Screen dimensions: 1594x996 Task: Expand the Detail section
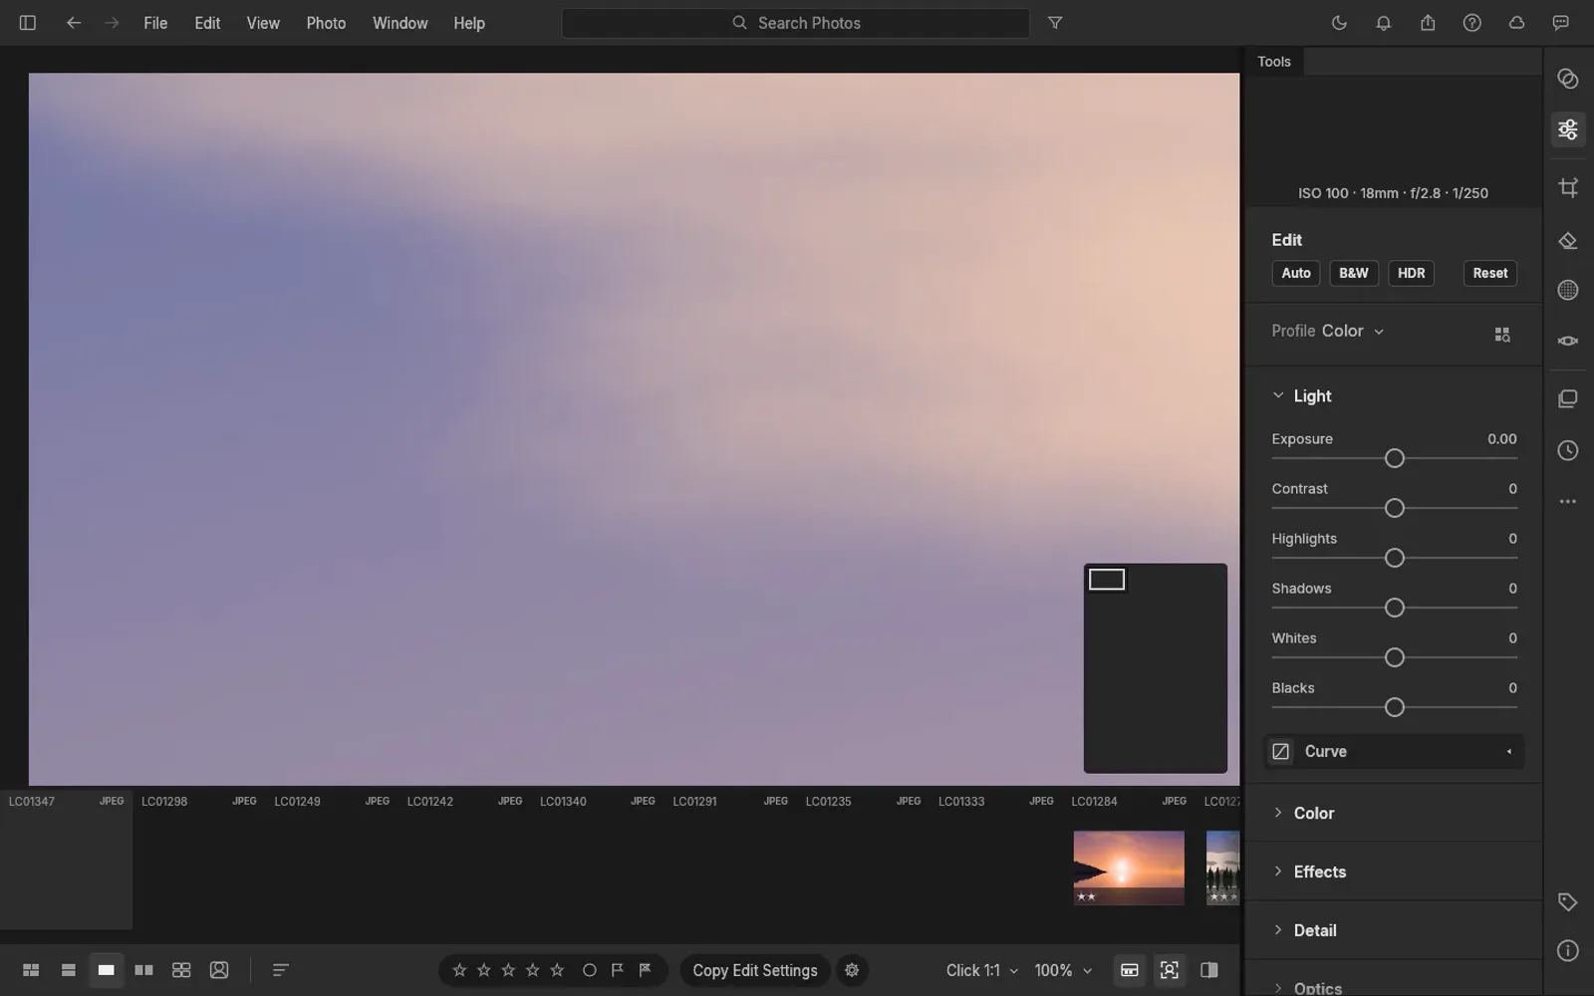[1278, 930]
